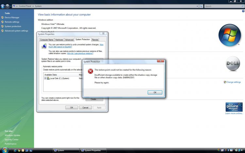Click the Dell logo image
Screen dimensions: 245x153
[x=233, y=64]
